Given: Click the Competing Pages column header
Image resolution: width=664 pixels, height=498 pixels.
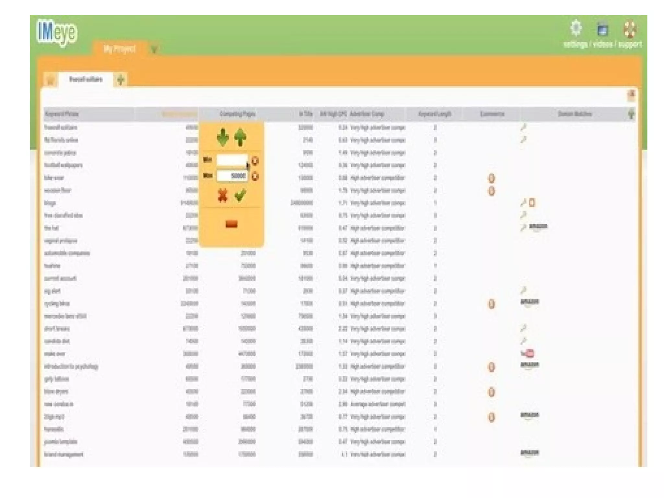Looking at the screenshot, I should point(237,114).
